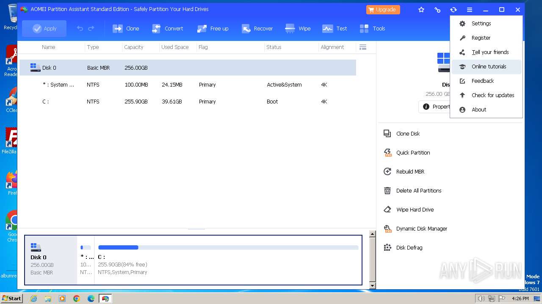Choose Settings from the menu
Viewport: 542px width, 304px height.
point(487,24)
